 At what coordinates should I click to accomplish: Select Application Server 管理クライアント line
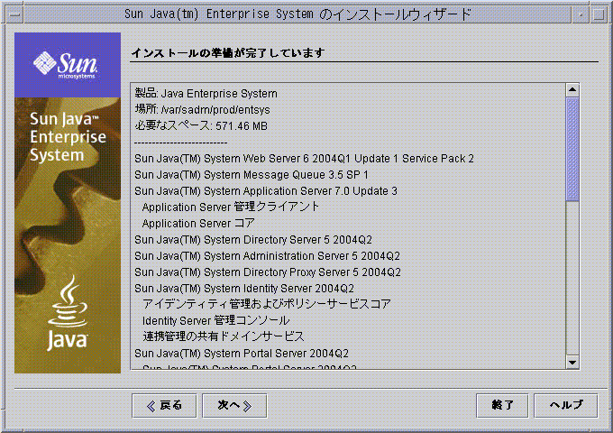pos(231,207)
